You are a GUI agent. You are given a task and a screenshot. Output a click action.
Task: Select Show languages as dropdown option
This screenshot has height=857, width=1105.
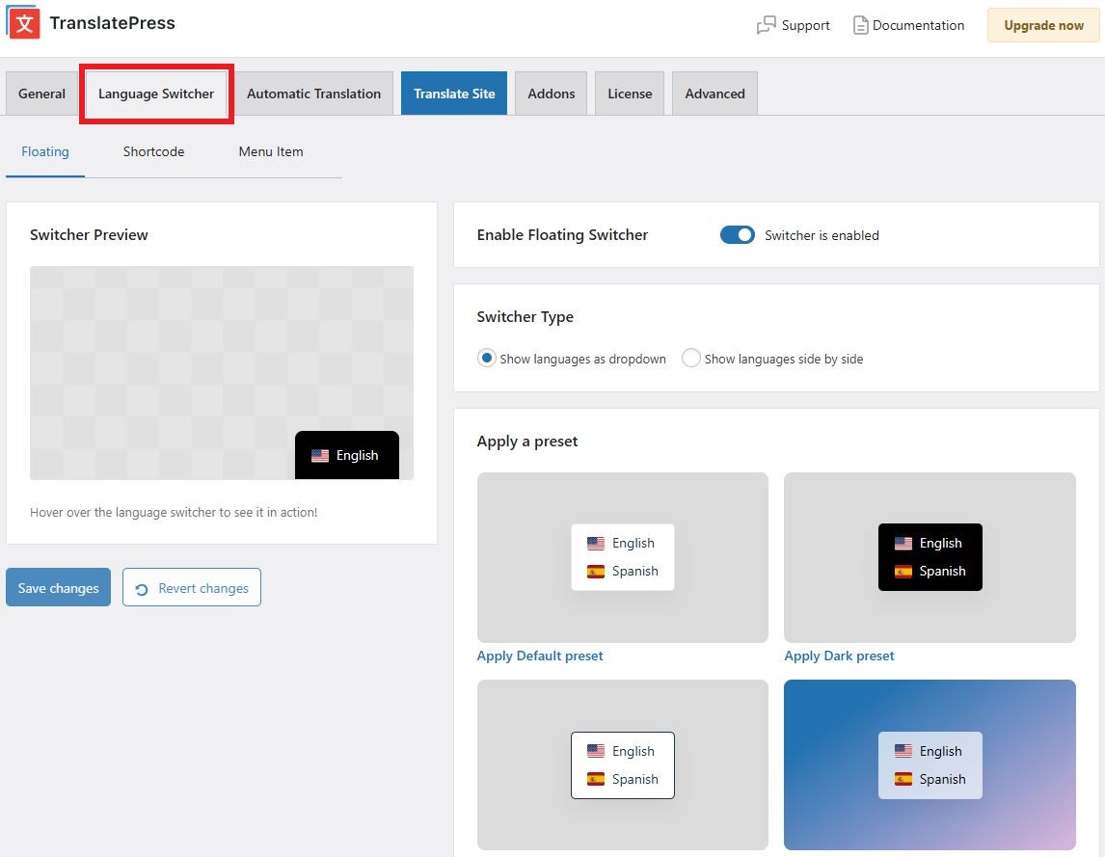pyautogui.click(x=487, y=359)
